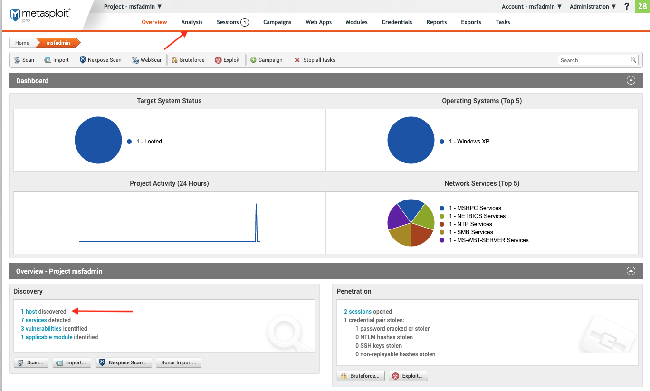Click icon on Penetration Exploit... button
The width and height of the screenshot is (650, 391).
tap(396, 376)
